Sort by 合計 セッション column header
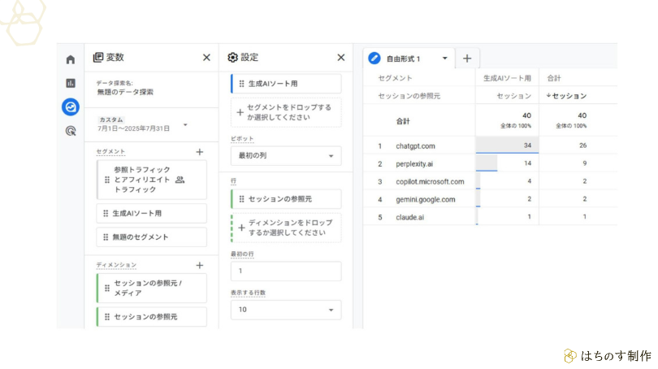The height and width of the screenshot is (369, 658). coord(566,96)
